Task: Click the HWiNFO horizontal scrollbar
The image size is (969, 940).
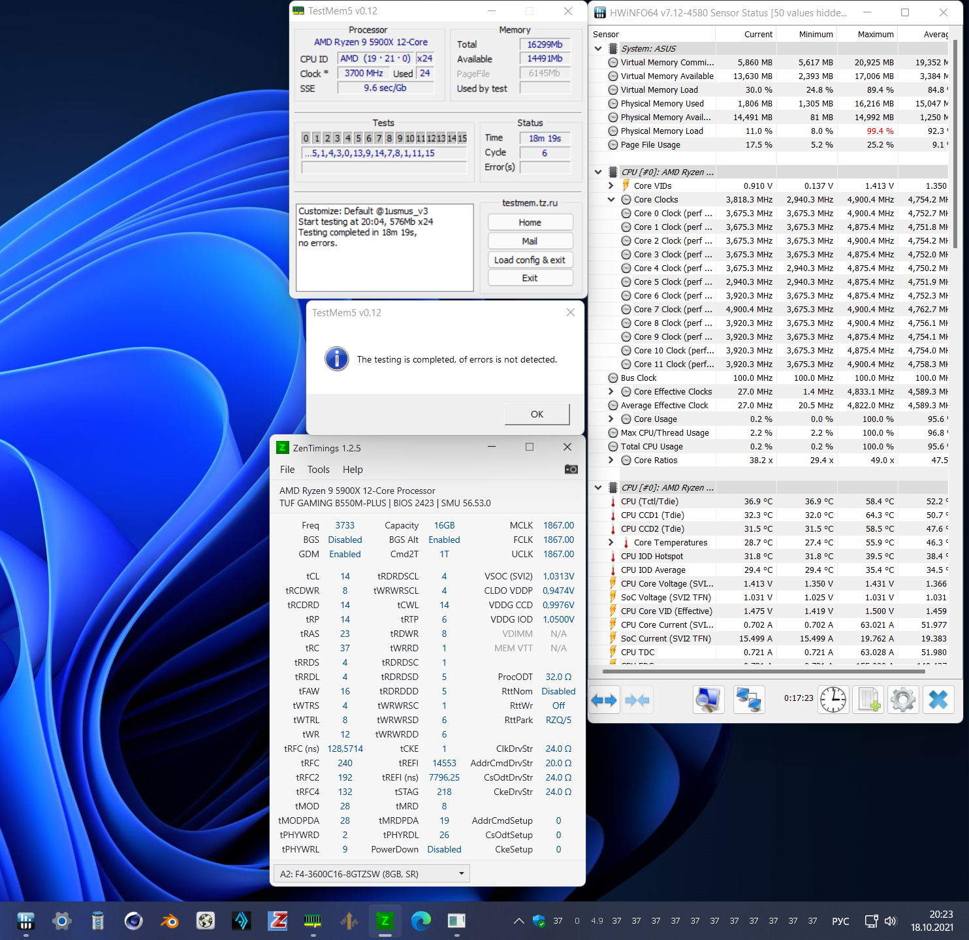Action: point(763,671)
